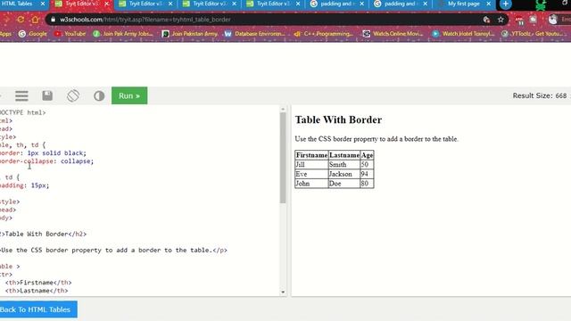Click the Table With Border h2 code line

(x=44, y=234)
